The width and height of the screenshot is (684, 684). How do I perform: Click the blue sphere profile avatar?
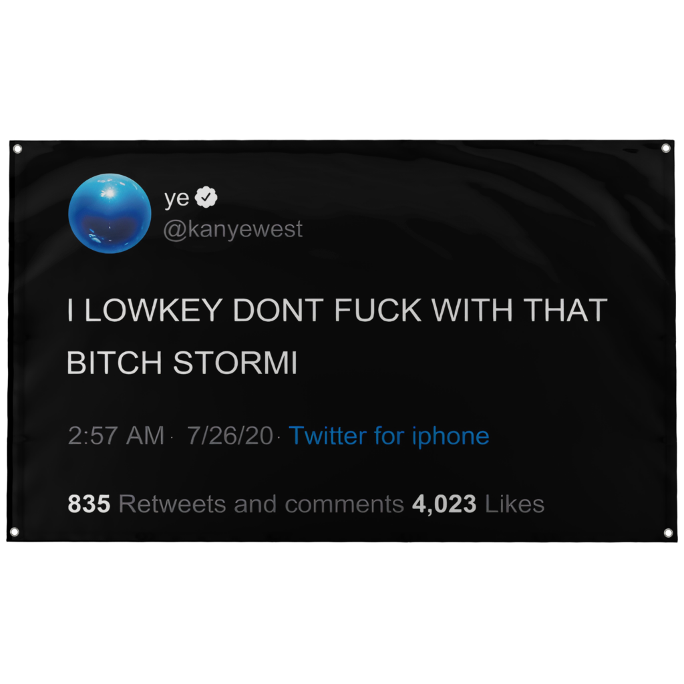pos(110,214)
